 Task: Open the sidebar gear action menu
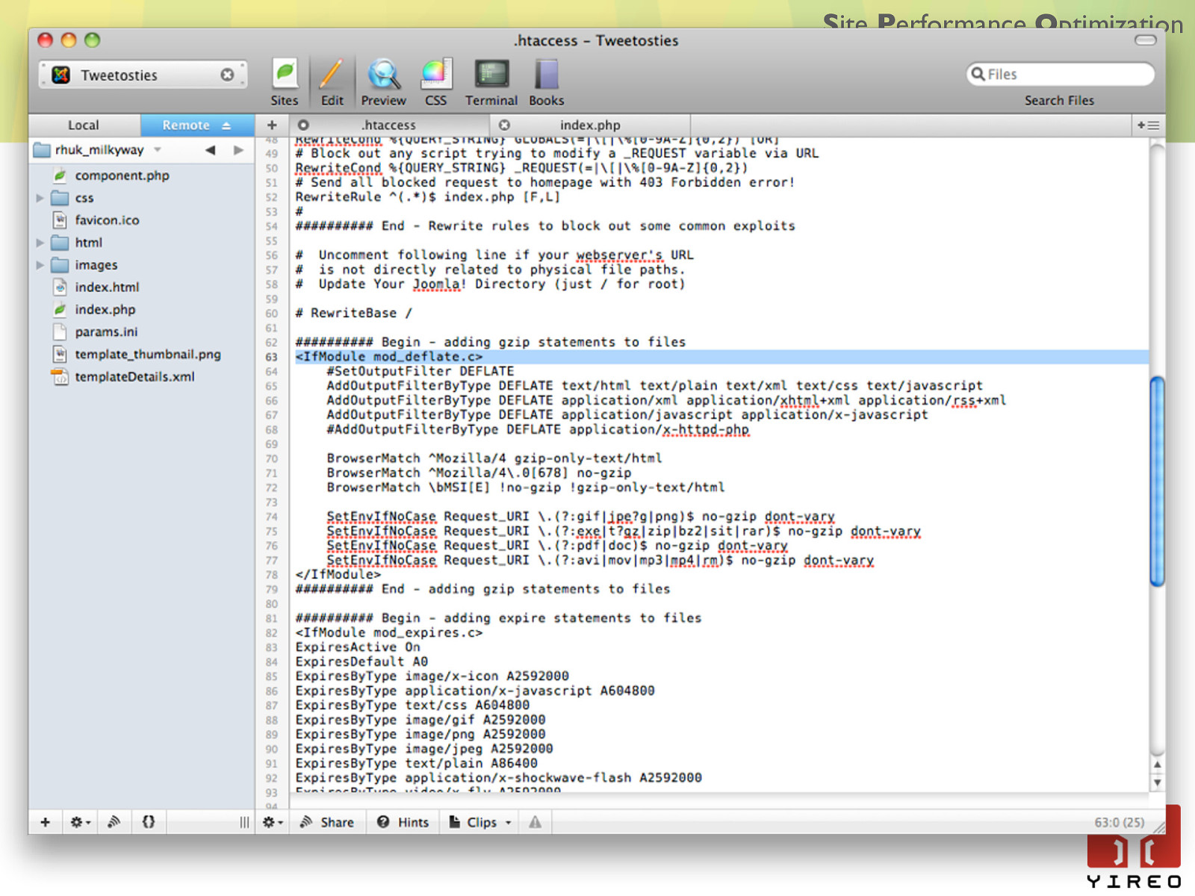pos(80,822)
